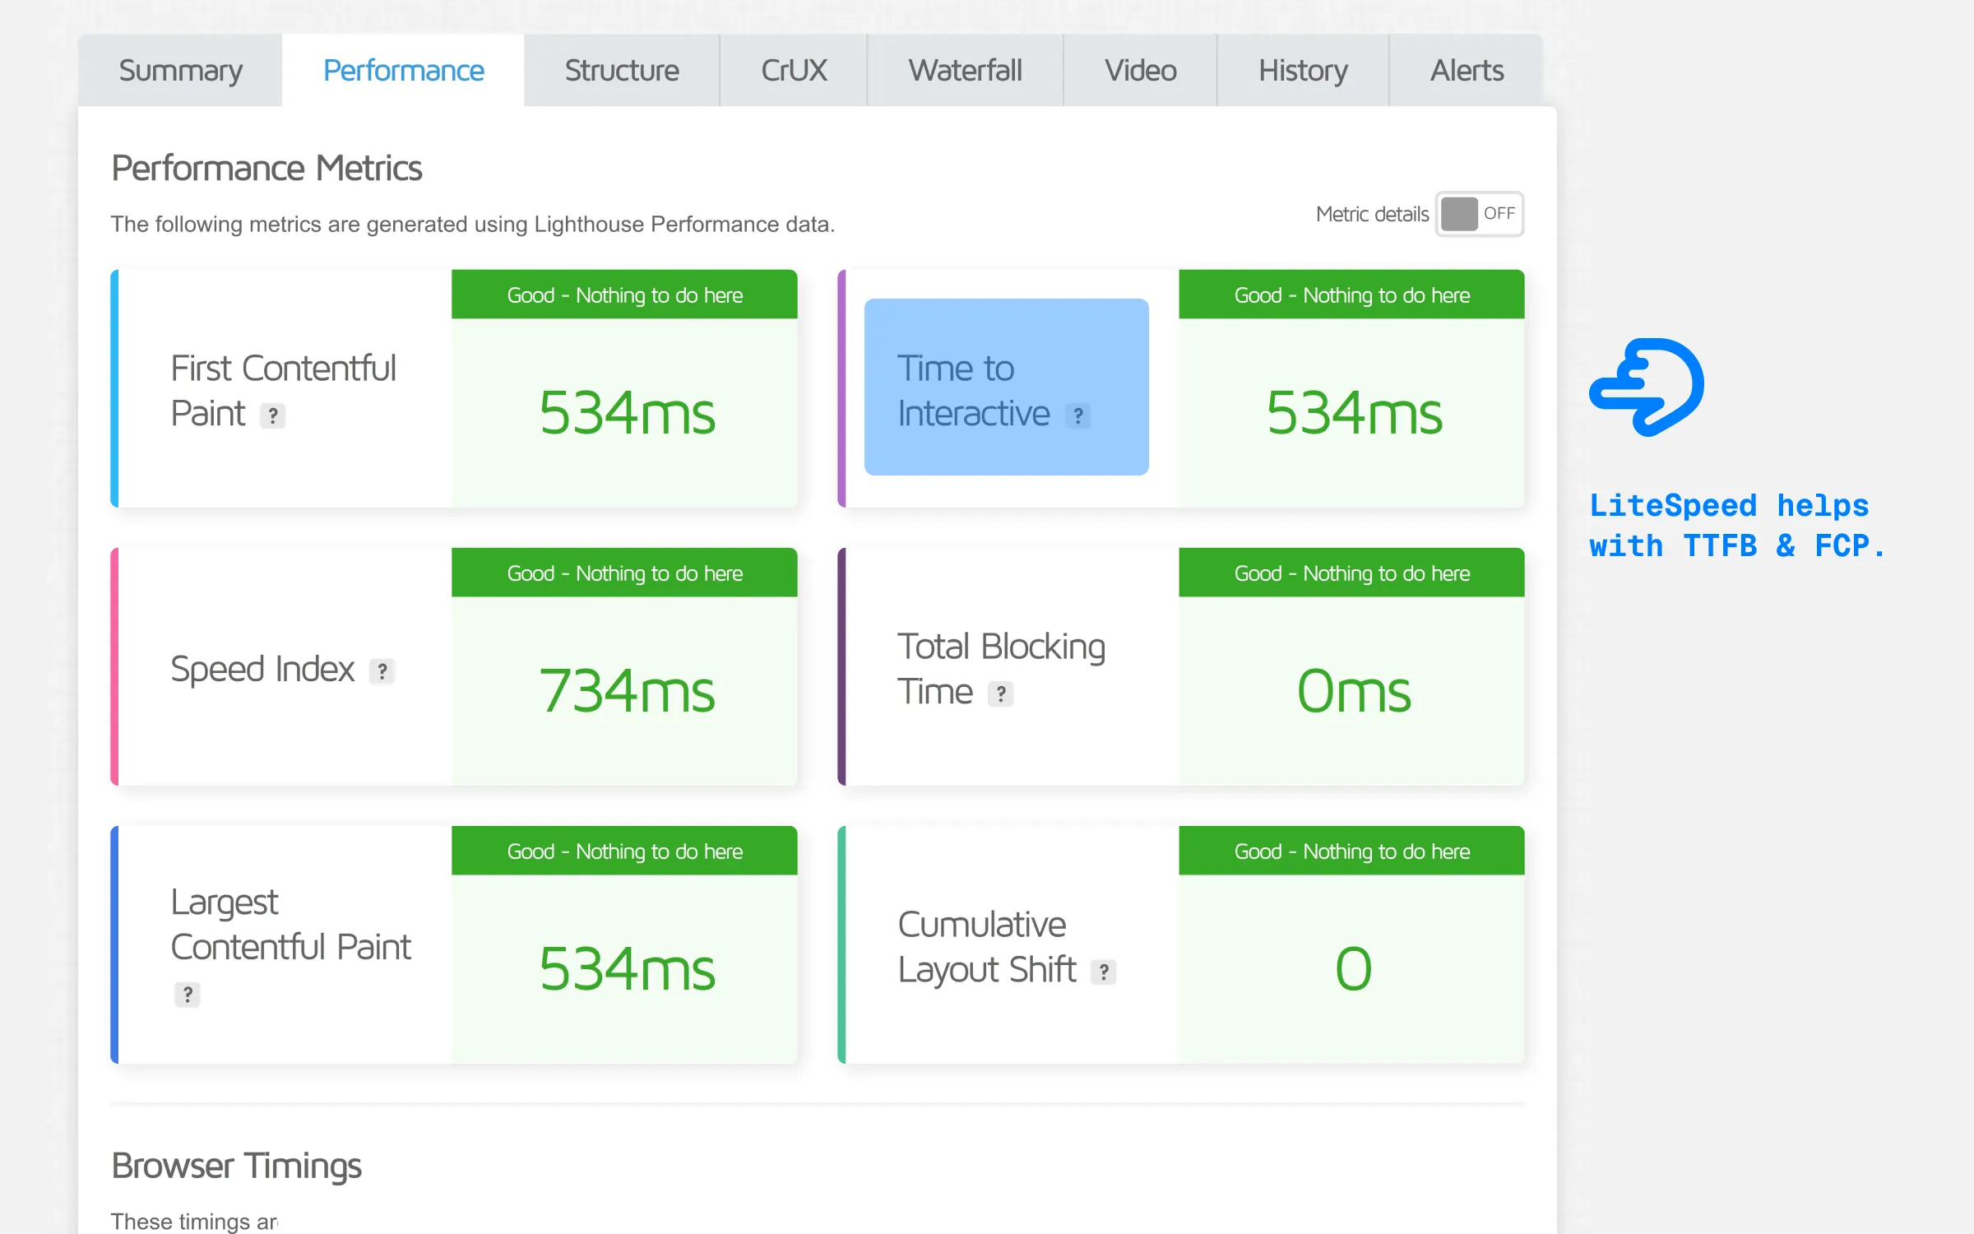1974x1234 pixels.
Task: Open the Alerts tab
Action: (1467, 71)
